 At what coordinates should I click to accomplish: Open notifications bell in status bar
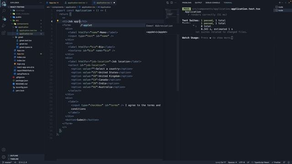tap(289, 162)
